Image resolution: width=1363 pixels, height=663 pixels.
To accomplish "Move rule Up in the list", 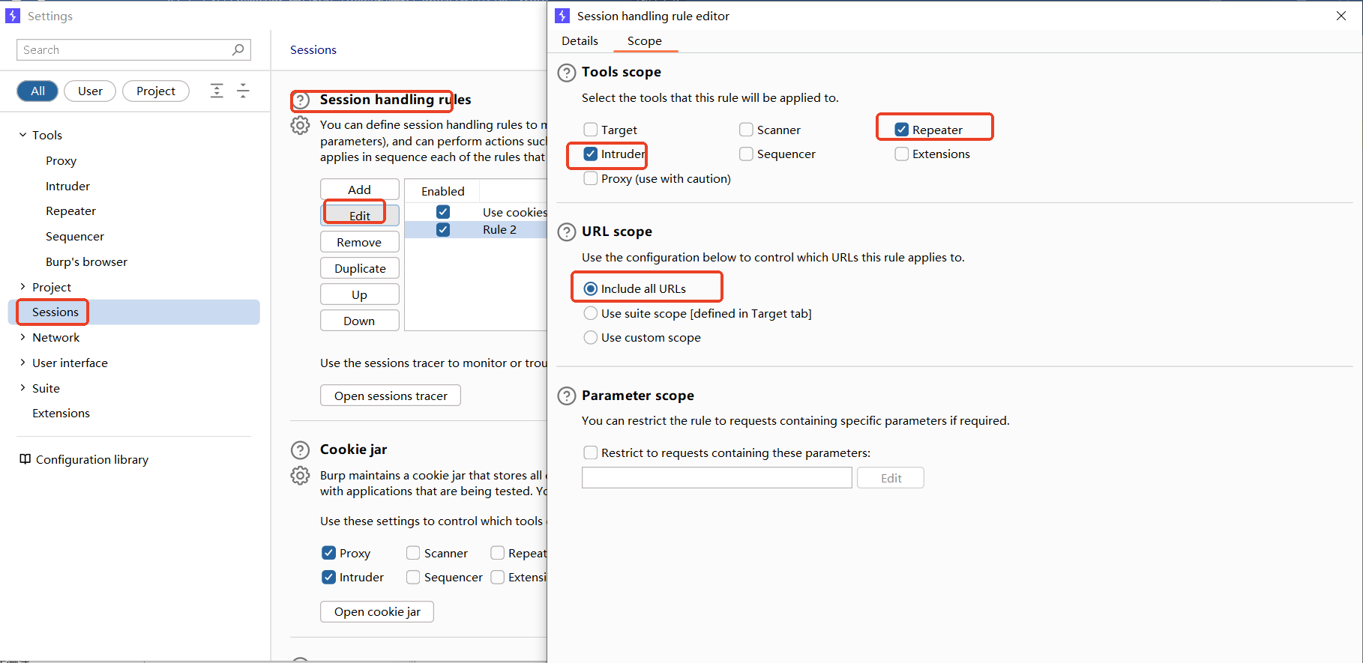I will pos(360,294).
